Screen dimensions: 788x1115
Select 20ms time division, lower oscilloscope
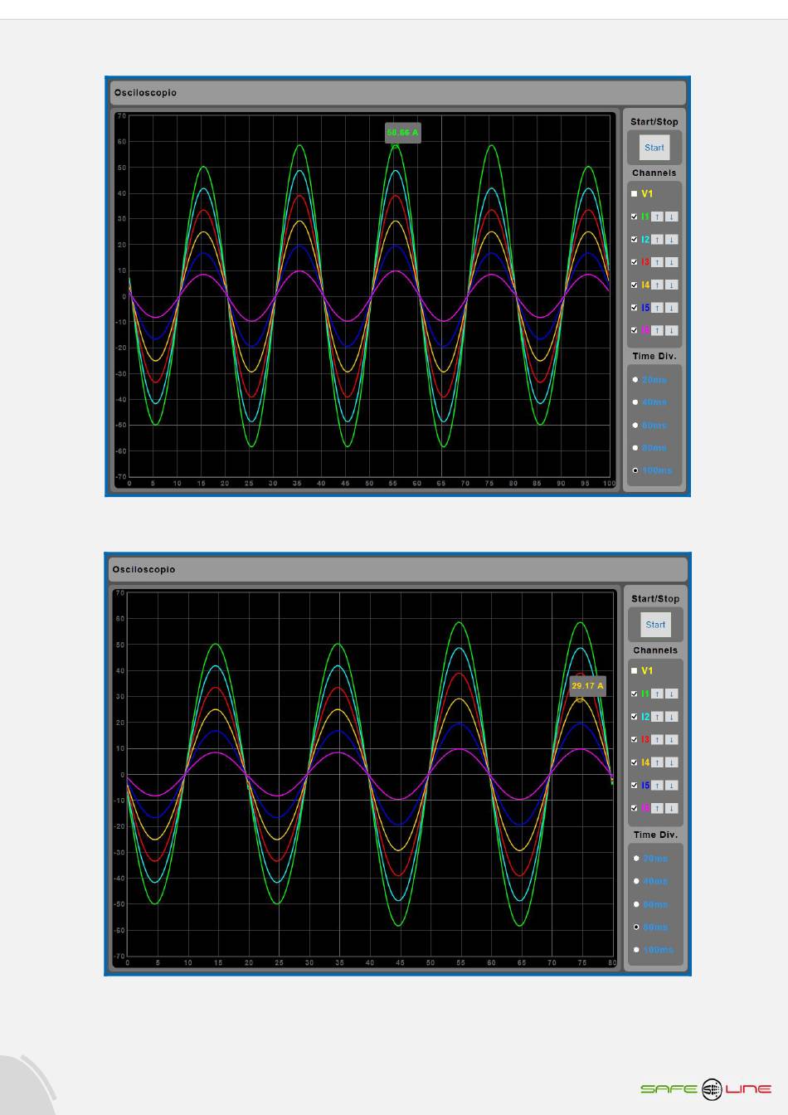point(636,859)
